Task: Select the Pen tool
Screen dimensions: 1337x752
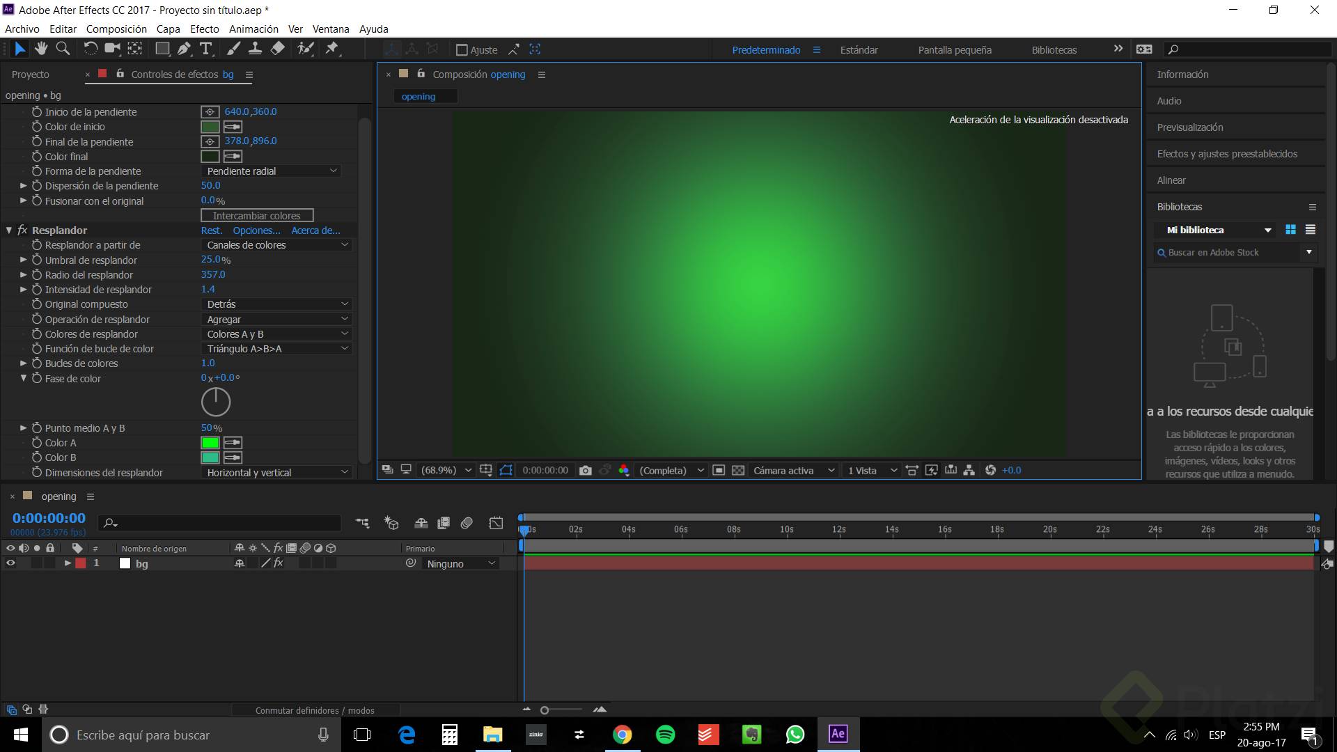Action: pyautogui.click(x=184, y=49)
